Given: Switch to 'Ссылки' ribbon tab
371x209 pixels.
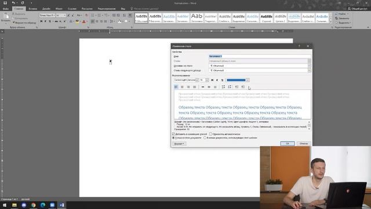Looking at the screenshot, I should coord(72,9).
